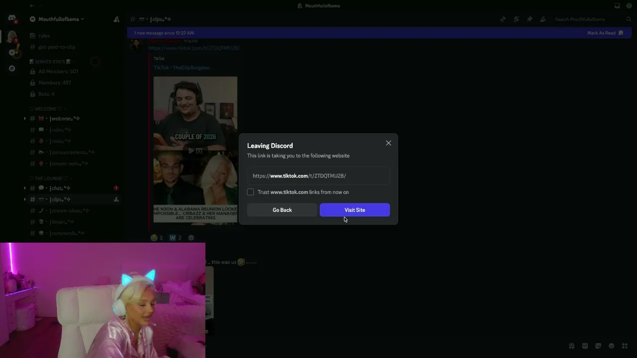637x358 pixels.
Task: Expand the clips channel thread arrow
Action: coord(25,199)
